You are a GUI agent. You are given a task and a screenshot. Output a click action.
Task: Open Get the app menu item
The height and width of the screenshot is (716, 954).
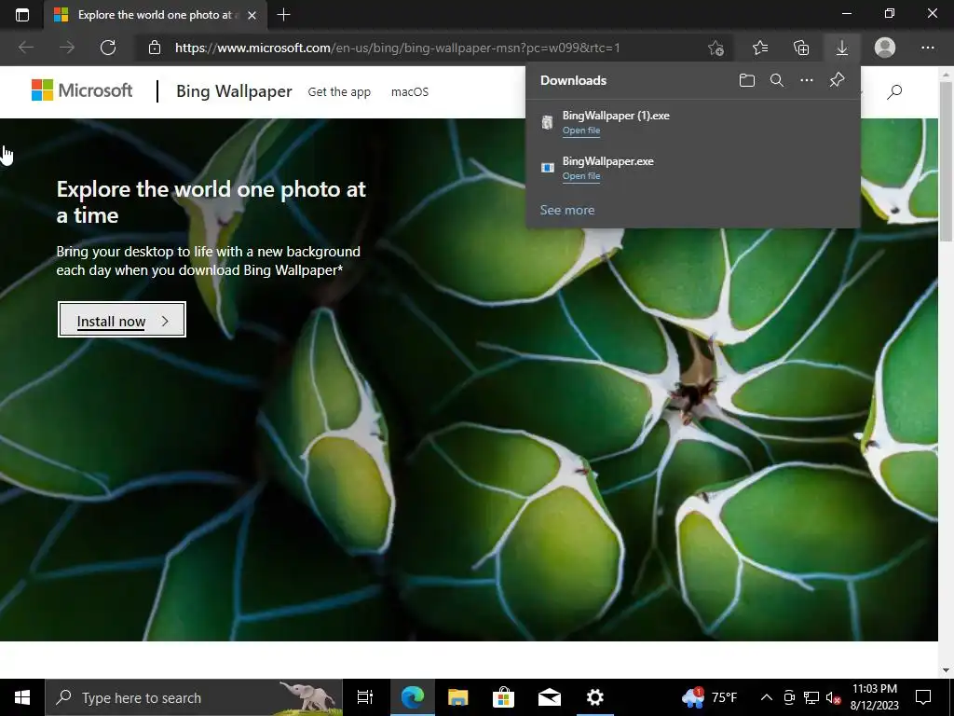(x=339, y=92)
